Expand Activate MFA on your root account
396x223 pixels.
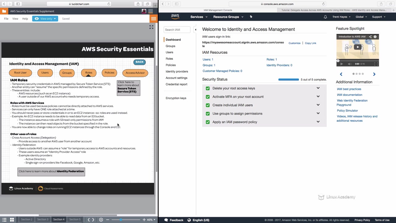318,97
